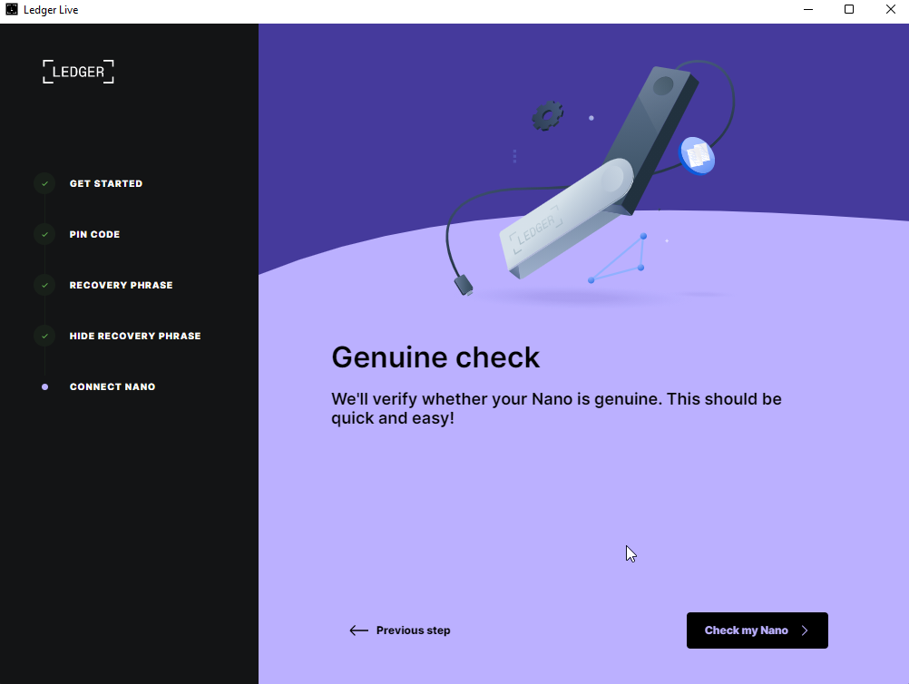
Task: Click the left arrow icon for Previous step
Action: (x=358, y=630)
